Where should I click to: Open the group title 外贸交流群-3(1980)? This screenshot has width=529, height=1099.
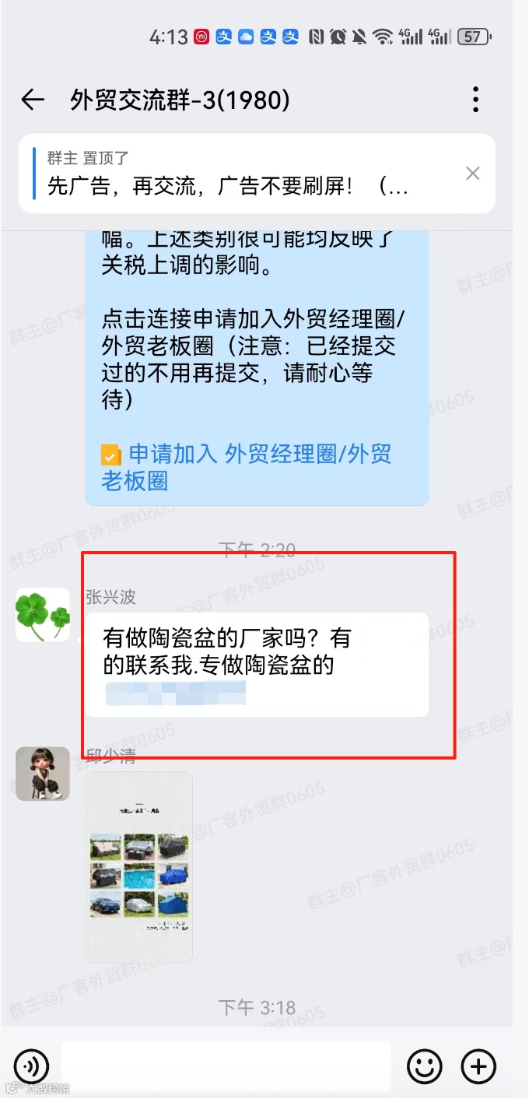(180, 100)
